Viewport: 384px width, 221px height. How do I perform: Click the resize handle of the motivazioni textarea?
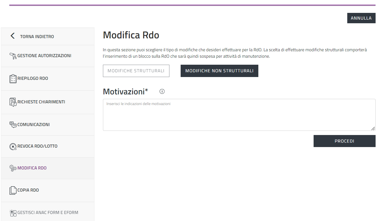point(373,128)
